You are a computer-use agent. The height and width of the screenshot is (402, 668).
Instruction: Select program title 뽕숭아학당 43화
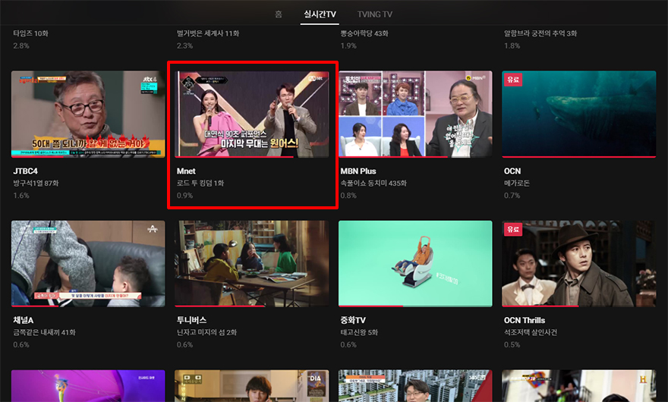click(x=364, y=33)
